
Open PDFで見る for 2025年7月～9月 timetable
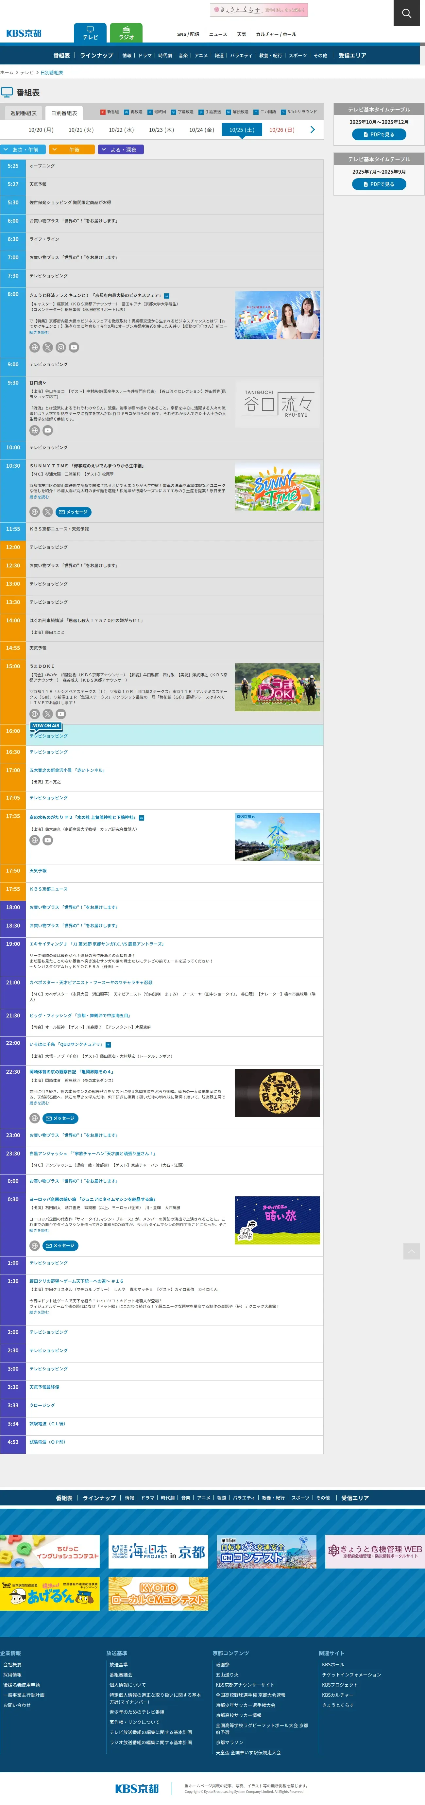point(379,184)
